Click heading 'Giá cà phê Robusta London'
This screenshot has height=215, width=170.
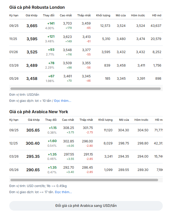point(37,7)
